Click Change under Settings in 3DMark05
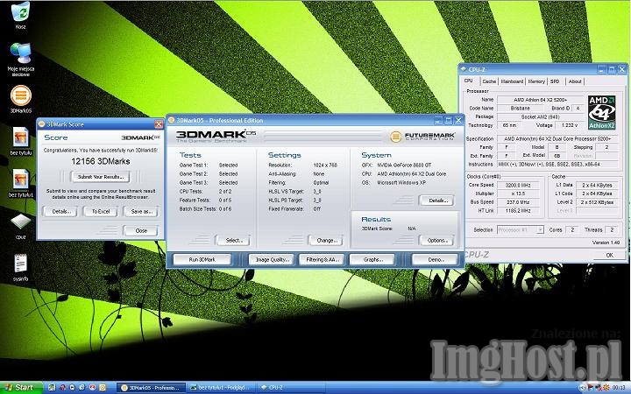The height and width of the screenshot is (394, 631). (x=325, y=241)
